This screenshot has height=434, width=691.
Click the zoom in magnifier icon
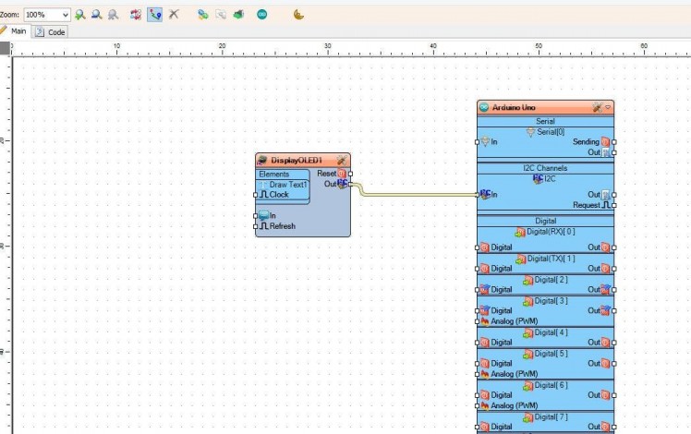(80, 15)
